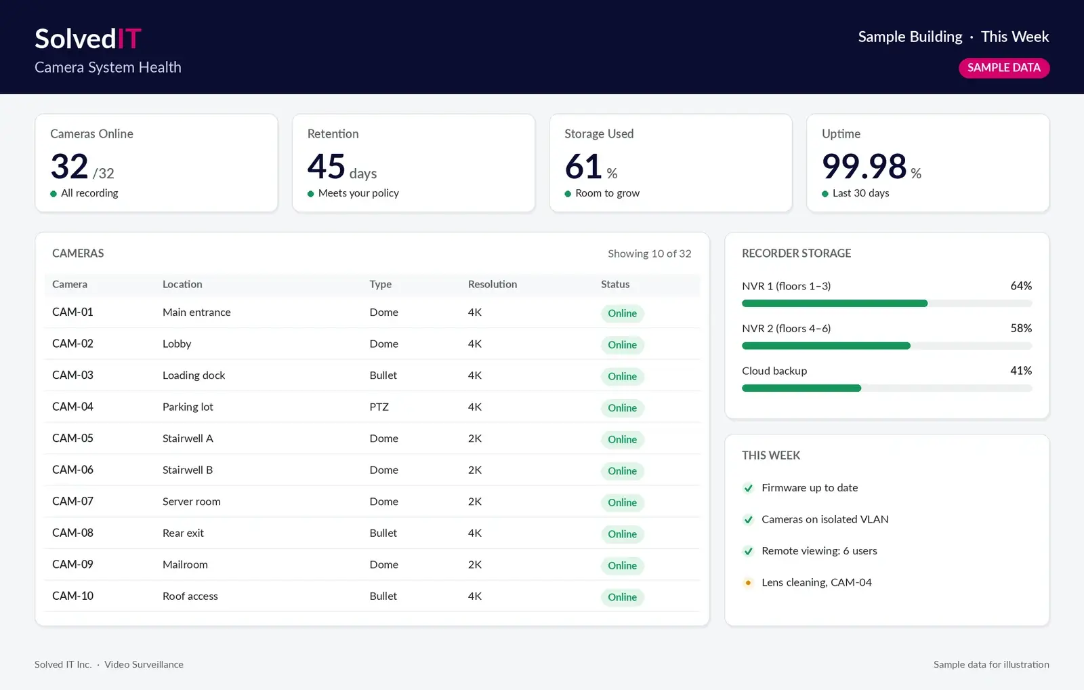Click the Location column header
This screenshot has height=690, width=1084.
(x=182, y=284)
